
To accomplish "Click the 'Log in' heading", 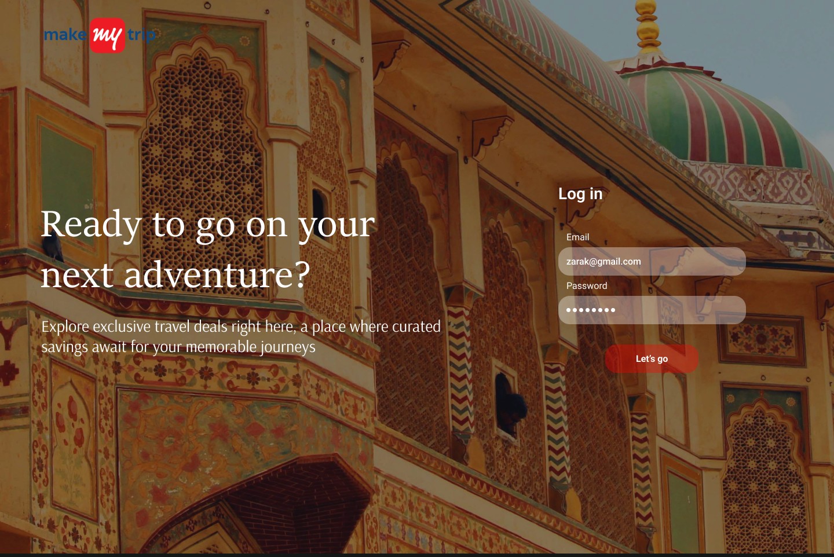I will 580,194.
